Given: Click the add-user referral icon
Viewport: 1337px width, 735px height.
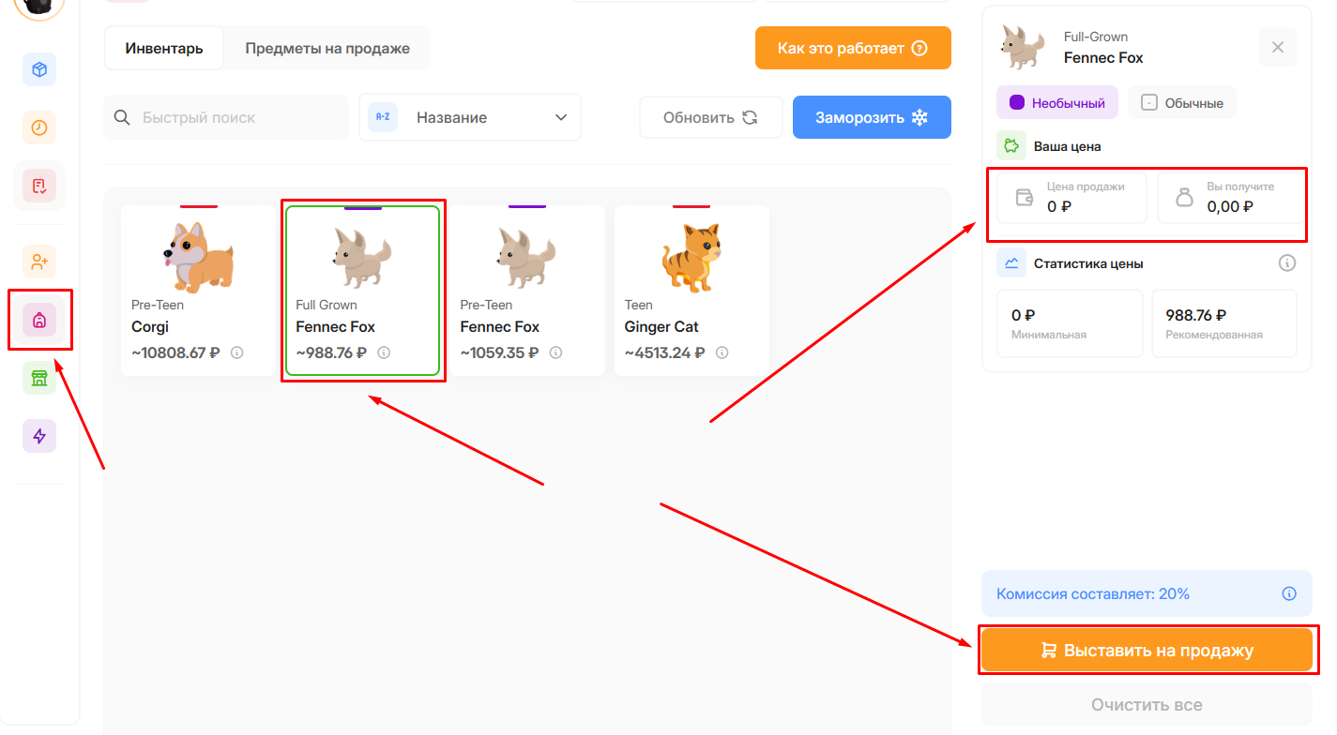Looking at the screenshot, I should coord(39,262).
